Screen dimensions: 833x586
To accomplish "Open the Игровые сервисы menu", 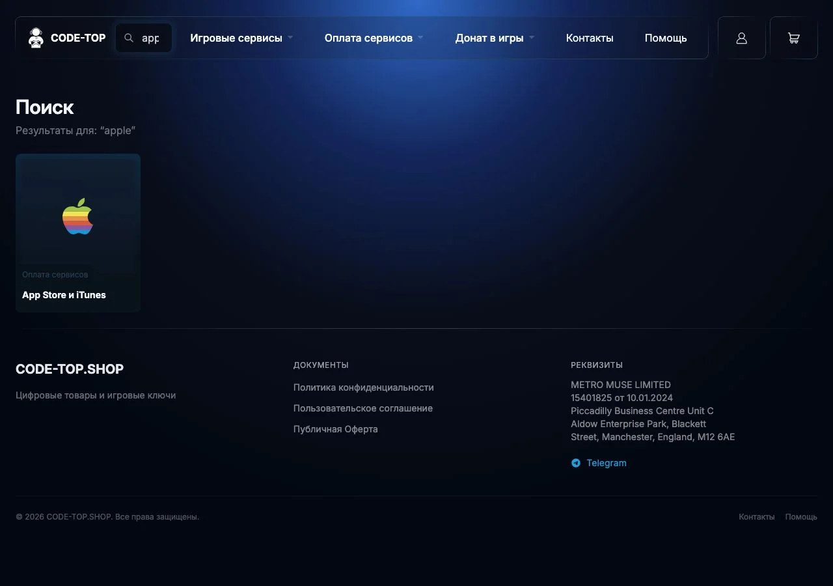I will click(x=236, y=38).
